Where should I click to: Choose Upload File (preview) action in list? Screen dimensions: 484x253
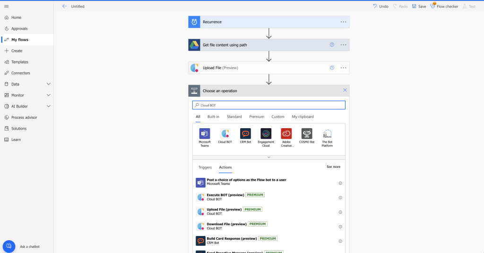[x=269, y=211]
